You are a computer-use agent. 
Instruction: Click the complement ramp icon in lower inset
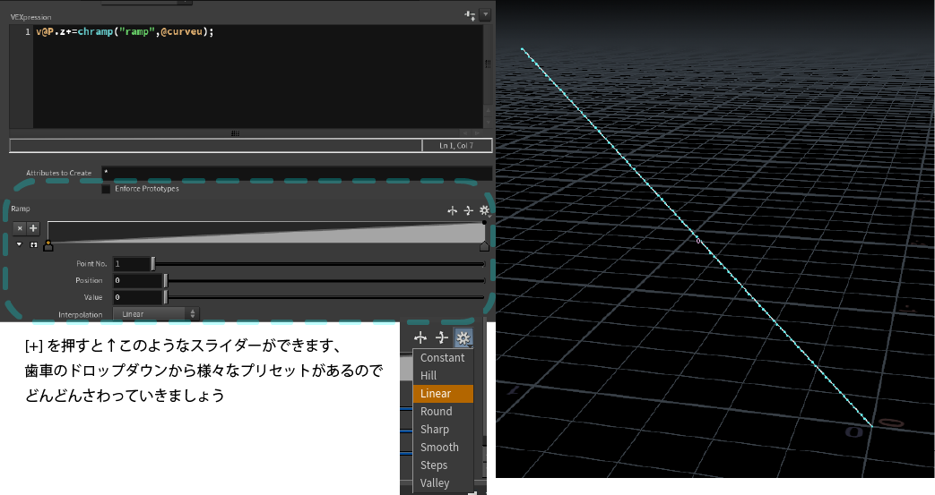[441, 337]
